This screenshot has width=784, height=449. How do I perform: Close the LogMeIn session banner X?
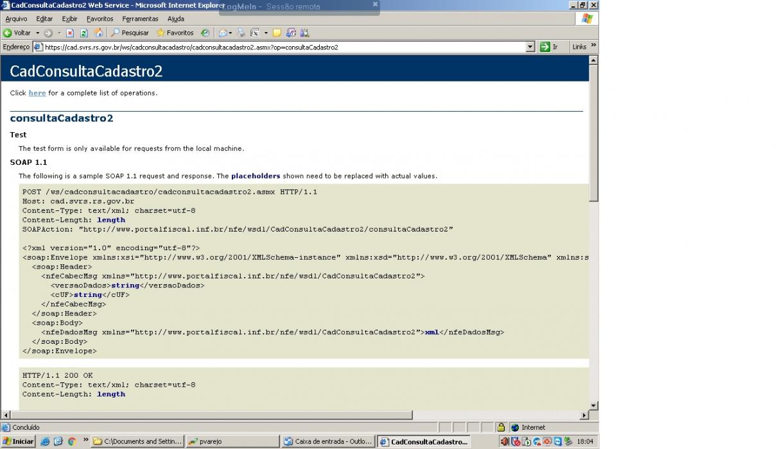click(375, 4)
